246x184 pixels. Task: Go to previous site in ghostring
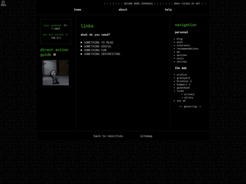click(x=181, y=107)
